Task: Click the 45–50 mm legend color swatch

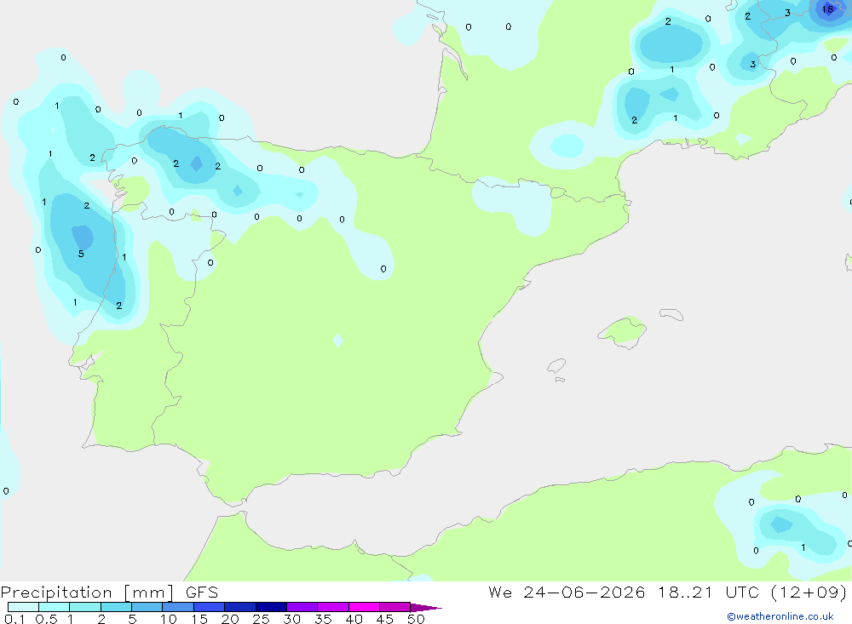Action: 394,607
